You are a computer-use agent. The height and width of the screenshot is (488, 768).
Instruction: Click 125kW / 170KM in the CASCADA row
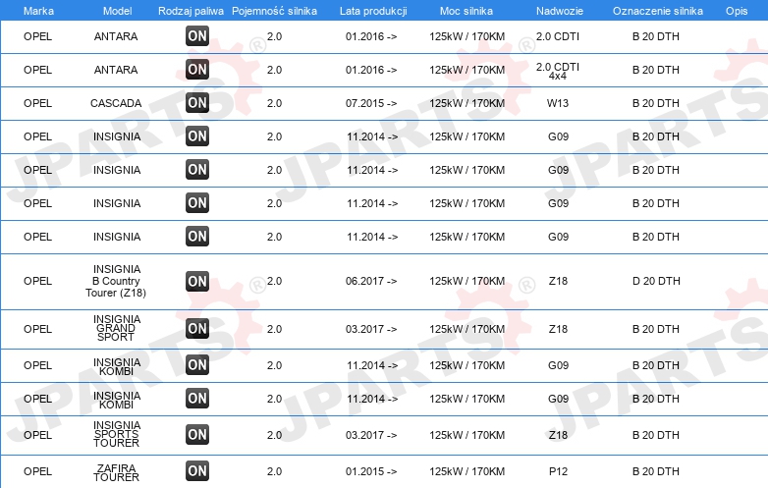pyautogui.click(x=466, y=103)
